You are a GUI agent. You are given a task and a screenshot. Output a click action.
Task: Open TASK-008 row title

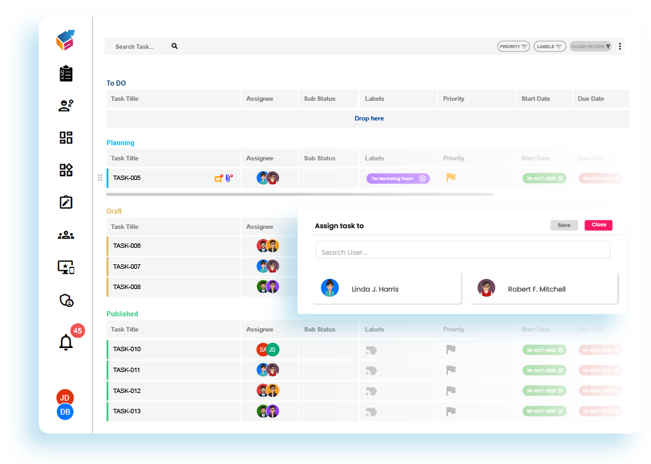[x=127, y=287]
